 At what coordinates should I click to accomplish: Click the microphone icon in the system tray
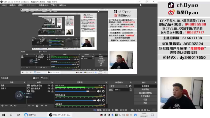pyautogui.click(x=105, y=115)
